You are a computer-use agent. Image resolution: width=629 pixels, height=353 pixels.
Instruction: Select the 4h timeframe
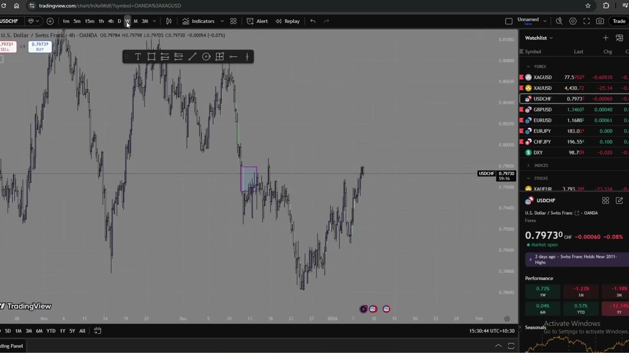coord(111,21)
